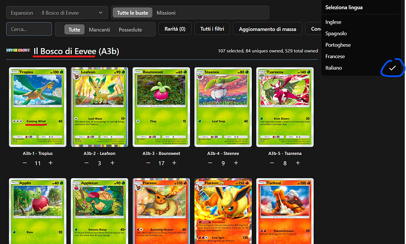Click the Il Bosco di Eevee (A3b) heading
Image resolution: width=406 pixels, height=244 pixels.
pos(76,51)
